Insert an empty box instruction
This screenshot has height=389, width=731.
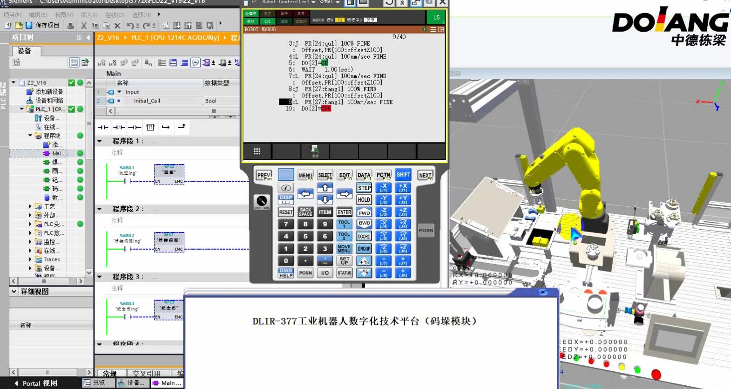pos(150,127)
